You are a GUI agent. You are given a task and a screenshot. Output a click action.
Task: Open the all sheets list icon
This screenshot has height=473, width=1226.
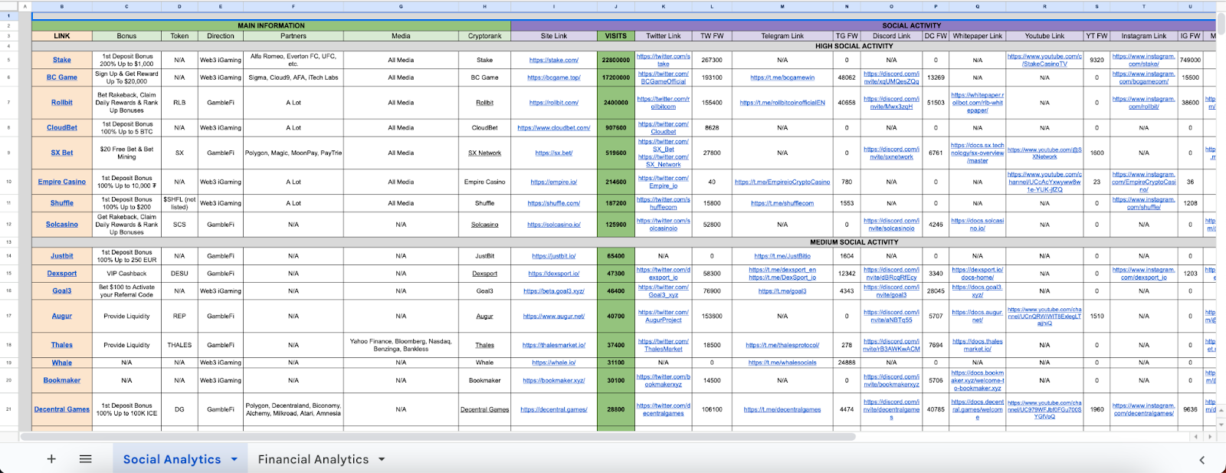tap(86, 459)
